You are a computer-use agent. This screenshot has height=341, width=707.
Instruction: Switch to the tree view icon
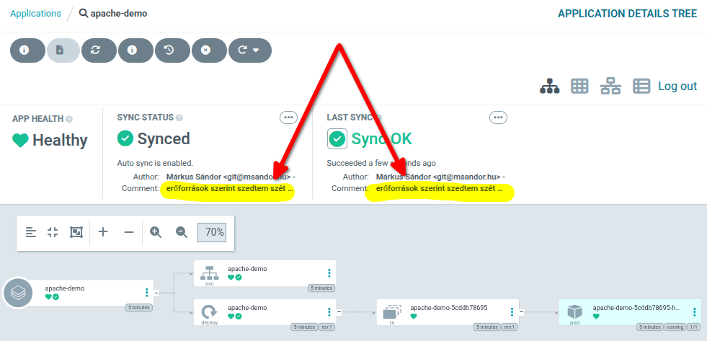(550, 86)
